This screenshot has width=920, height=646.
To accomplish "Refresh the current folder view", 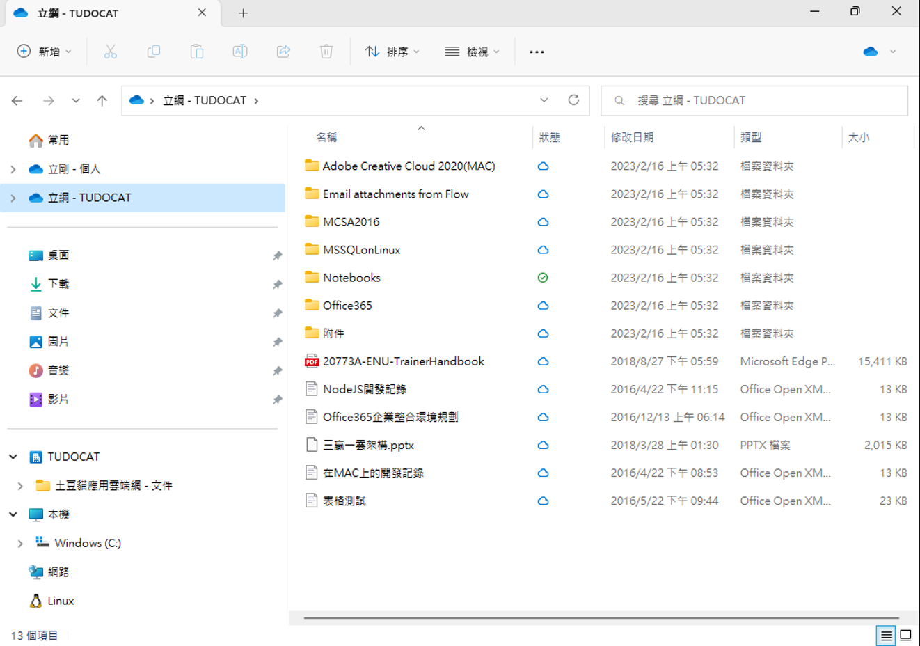I will tap(573, 100).
